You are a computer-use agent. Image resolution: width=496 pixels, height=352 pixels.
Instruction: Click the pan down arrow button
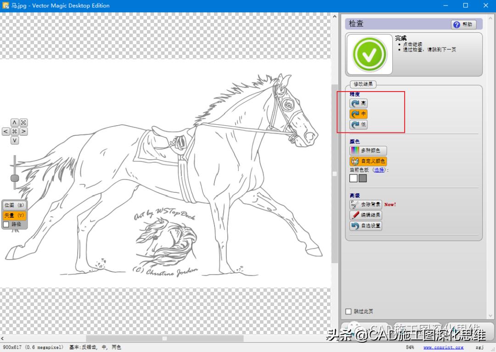[x=15, y=140]
